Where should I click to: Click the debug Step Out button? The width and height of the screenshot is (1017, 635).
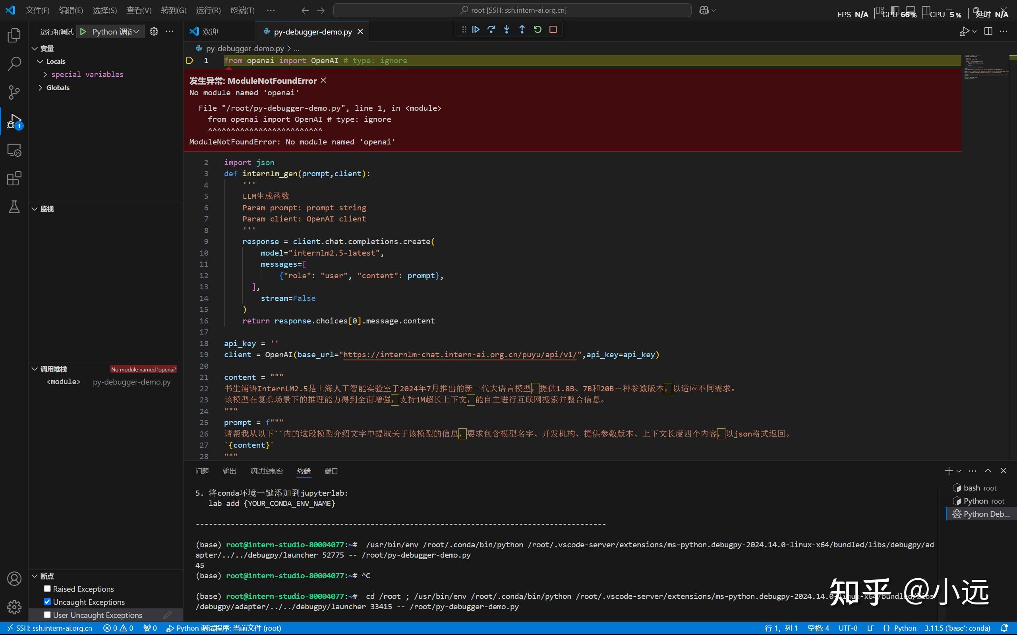pyautogui.click(x=522, y=30)
